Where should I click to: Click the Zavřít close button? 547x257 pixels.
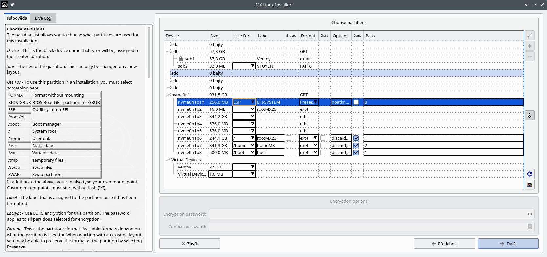189,244
